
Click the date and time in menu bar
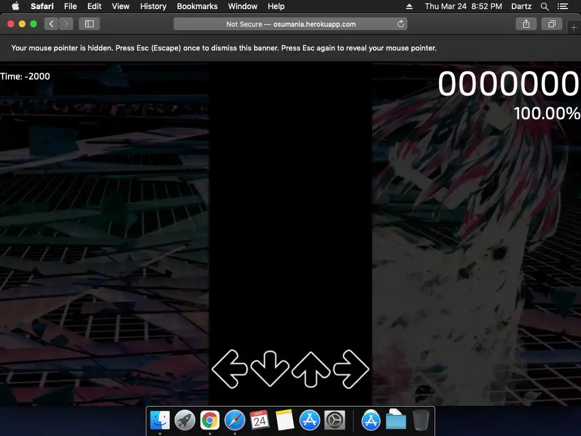point(463,6)
